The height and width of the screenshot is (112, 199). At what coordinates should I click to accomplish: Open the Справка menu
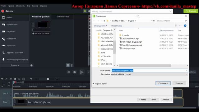coord(44,6)
